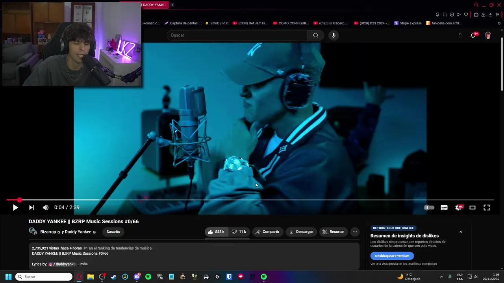Expand description with ...más
This screenshot has height=283, width=504.
click(82, 264)
